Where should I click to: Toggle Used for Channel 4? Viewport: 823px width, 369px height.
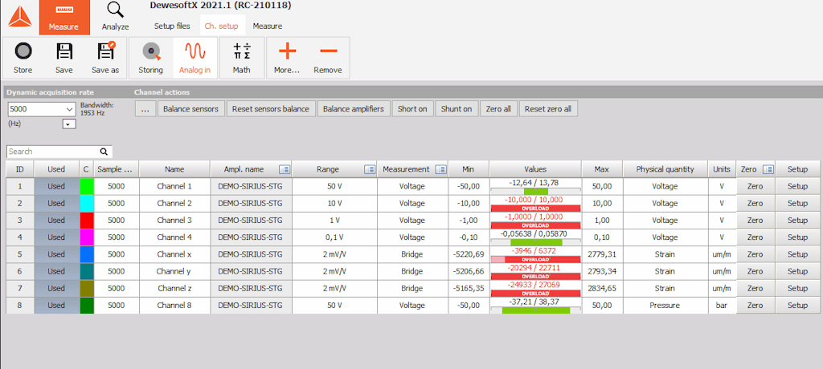click(x=56, y=237)
